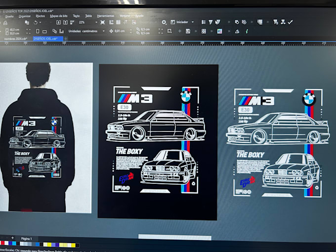Select Landscape page orientation

(44, 32)
